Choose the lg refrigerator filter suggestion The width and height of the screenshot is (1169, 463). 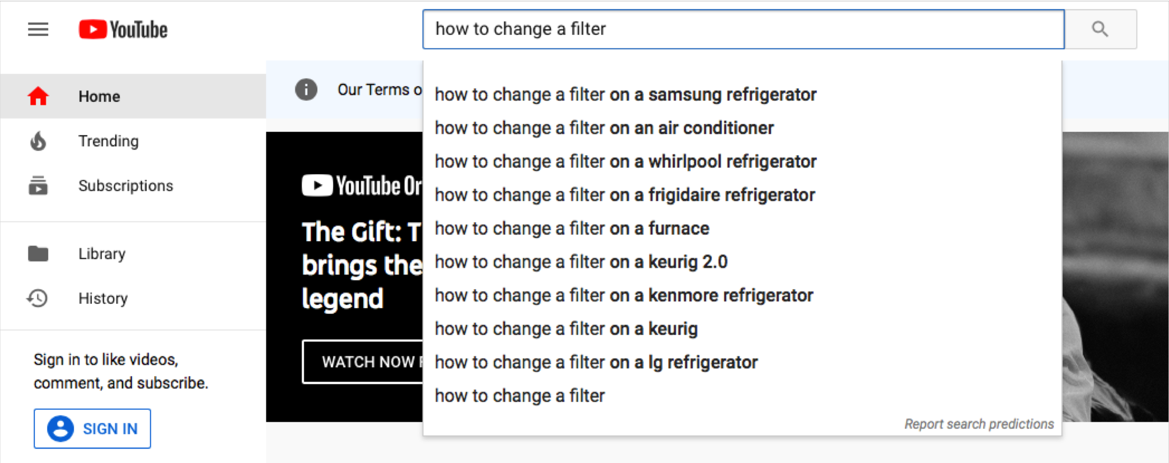[595, 362]
